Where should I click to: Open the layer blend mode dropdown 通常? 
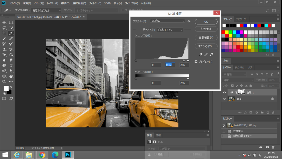coord(238,80)
